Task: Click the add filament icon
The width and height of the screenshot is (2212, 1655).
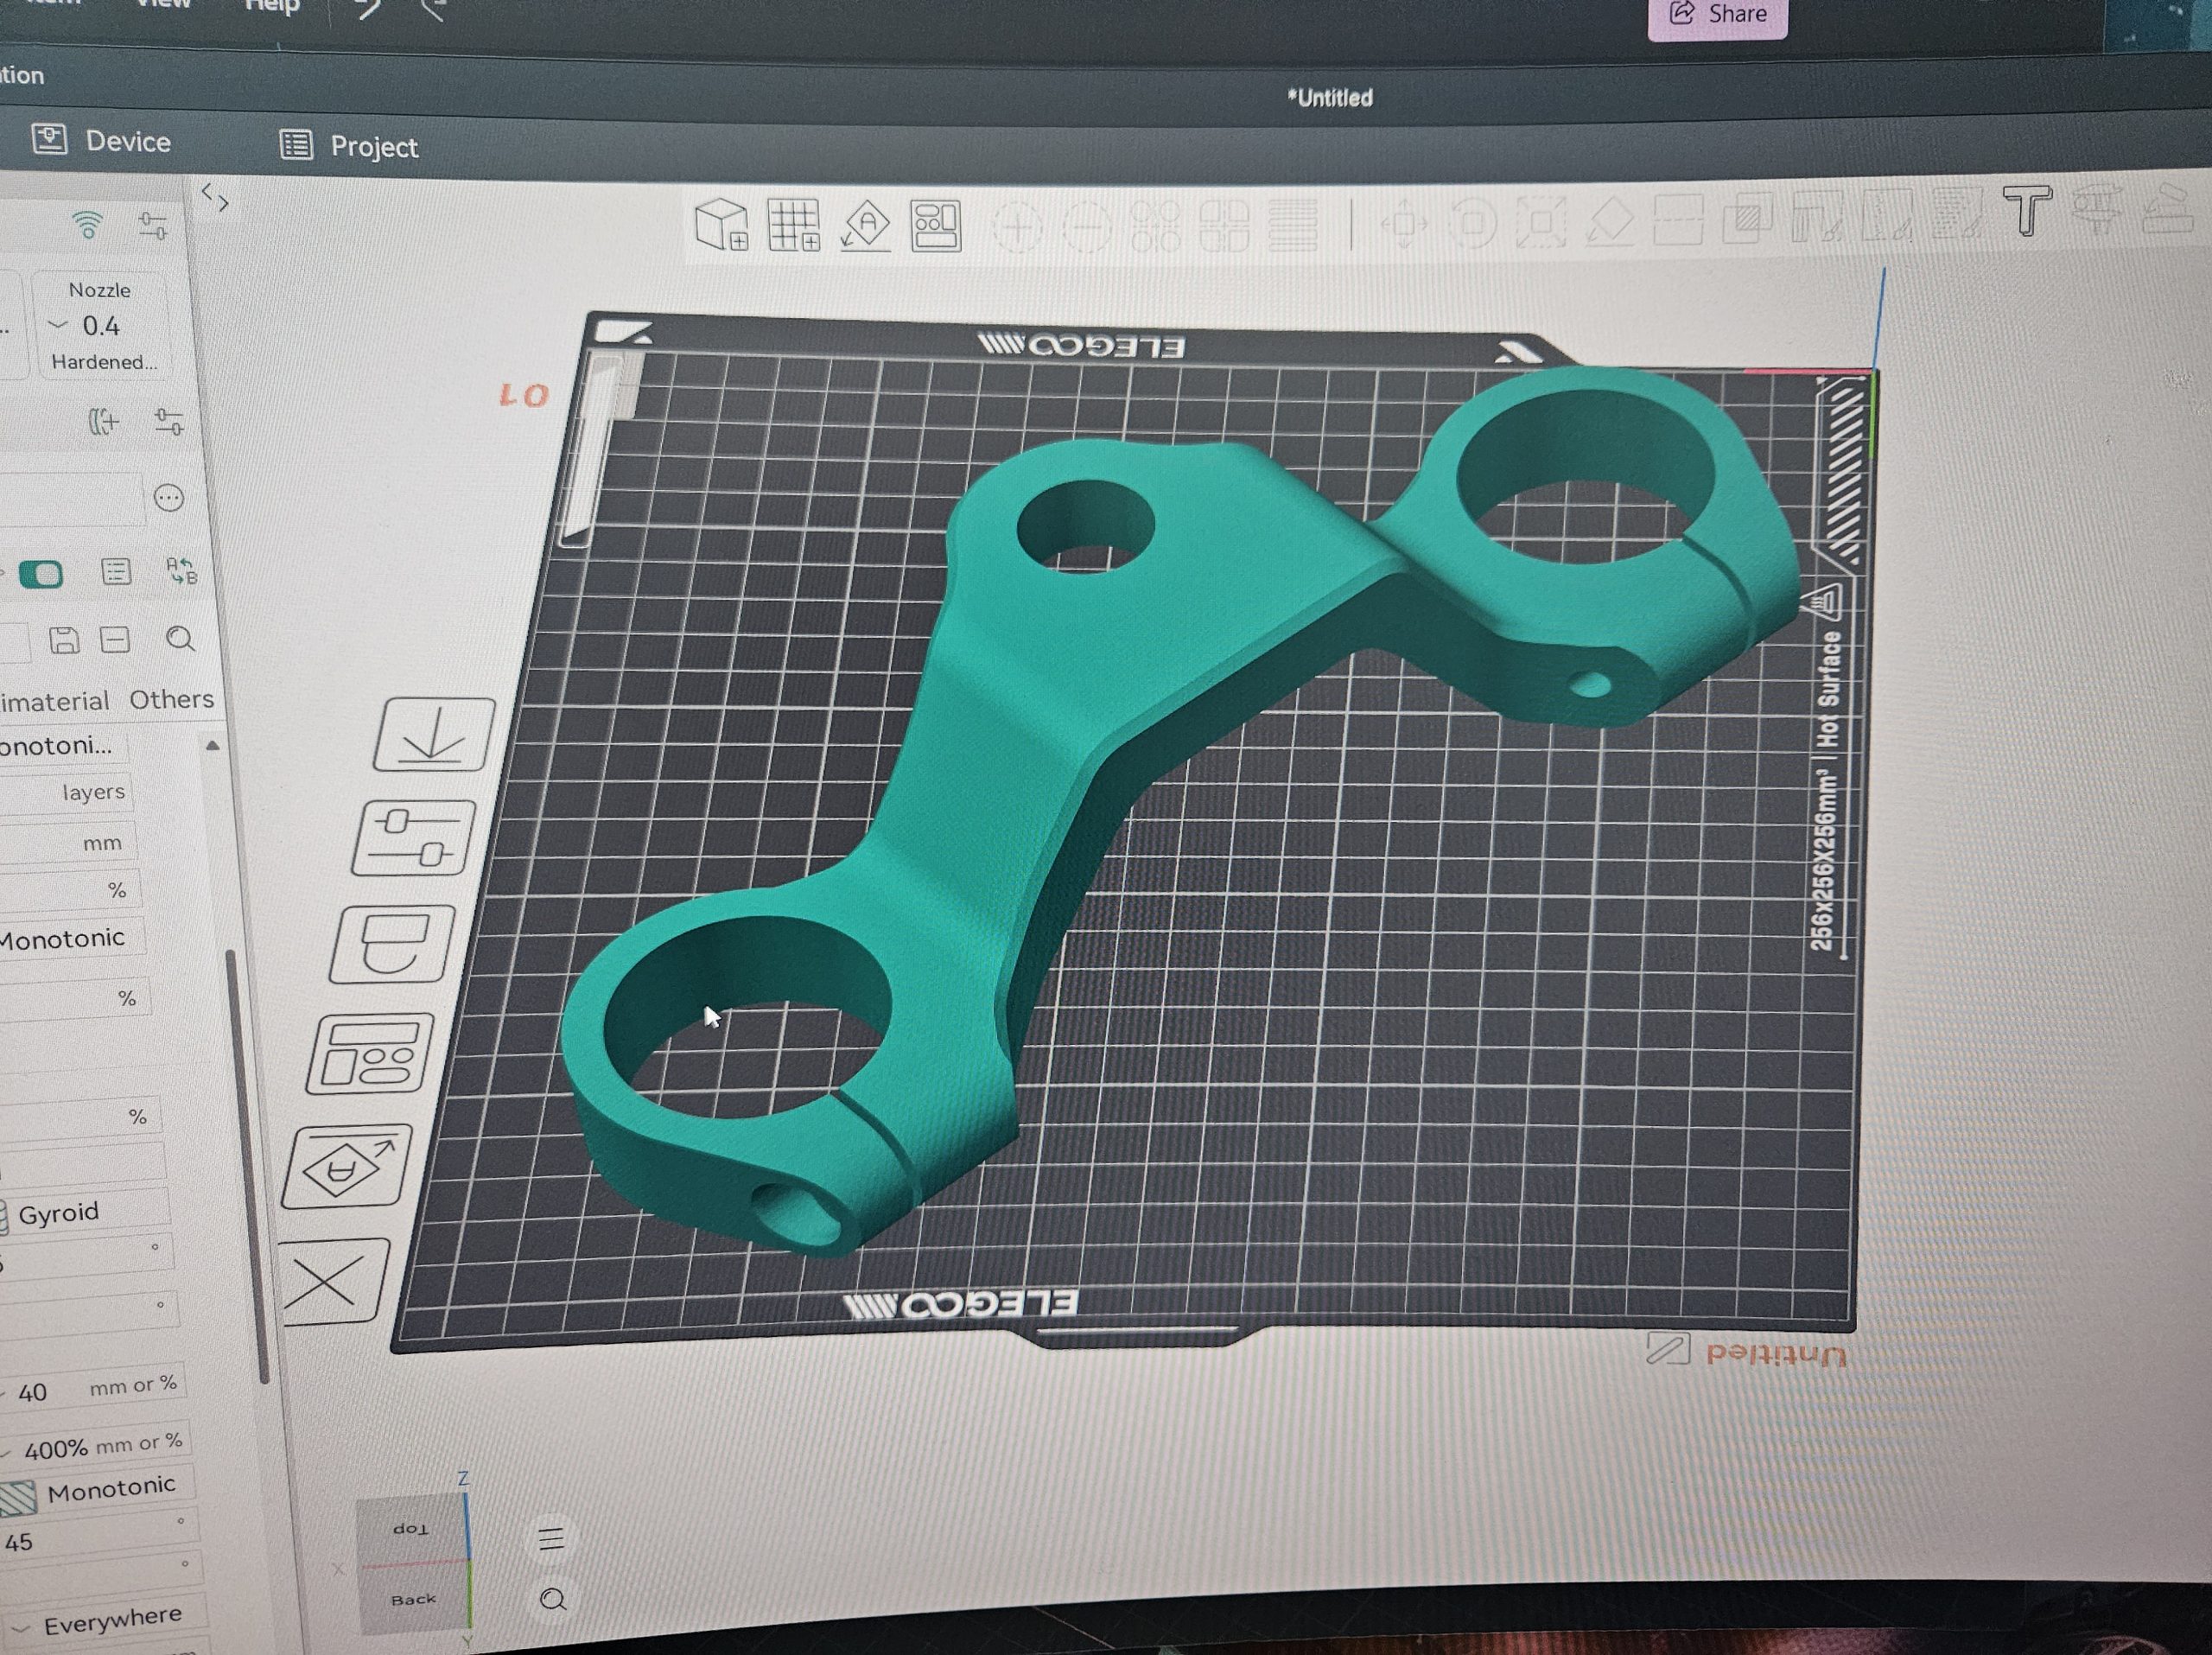Action: point(103,422)
